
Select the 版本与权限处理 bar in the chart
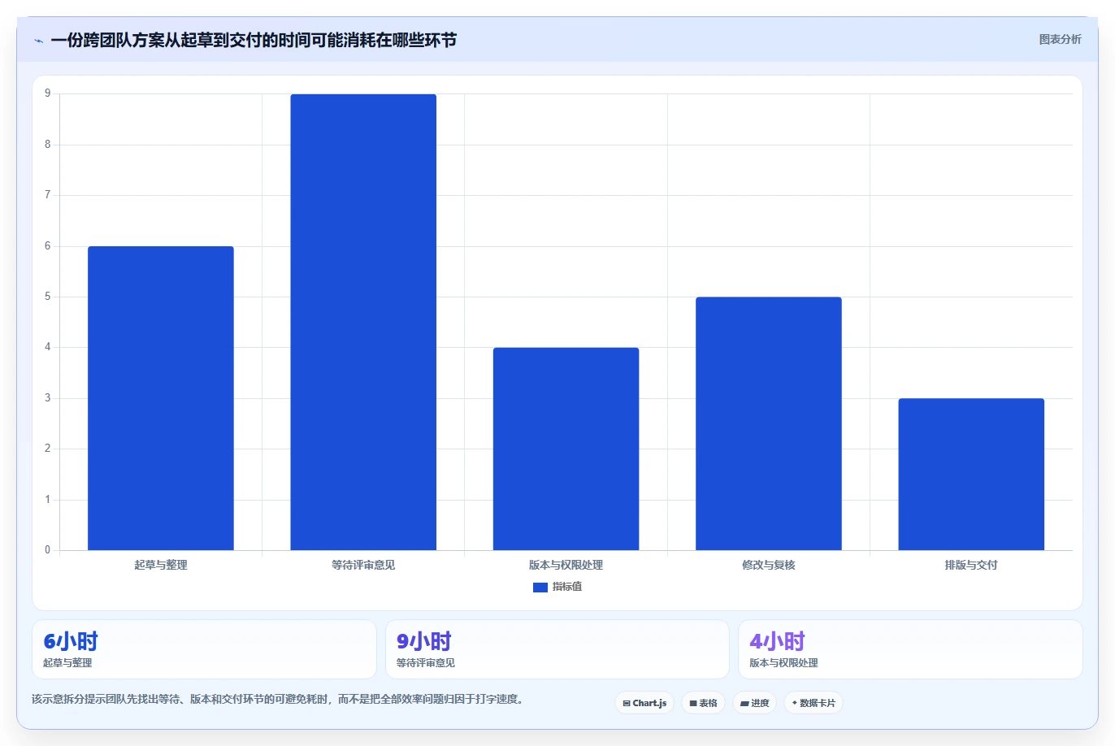click(566, 449)
